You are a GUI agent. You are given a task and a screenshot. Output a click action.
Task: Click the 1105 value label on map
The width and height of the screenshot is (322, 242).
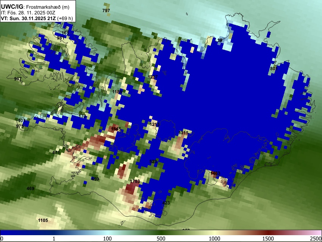tap(43, 220)
